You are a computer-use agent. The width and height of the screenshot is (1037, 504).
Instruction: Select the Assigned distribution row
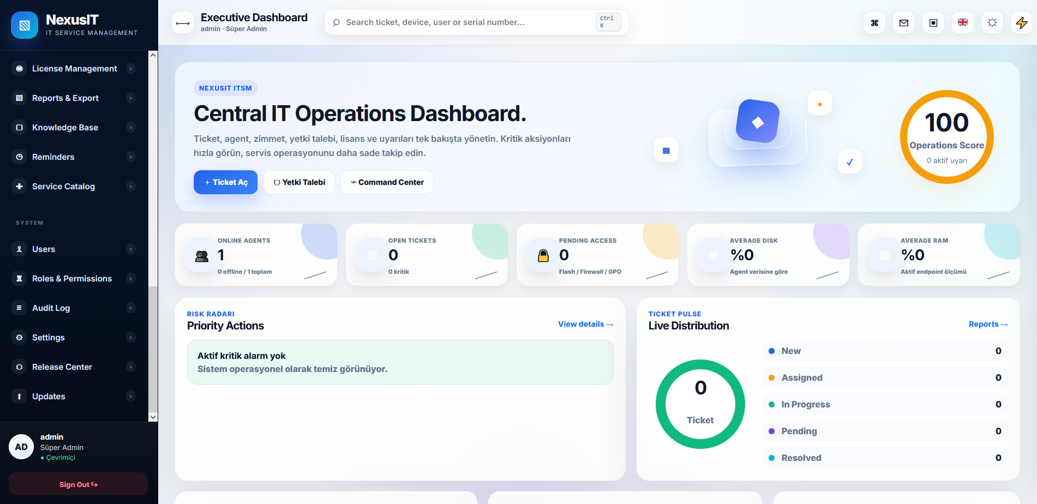point(885,377)
